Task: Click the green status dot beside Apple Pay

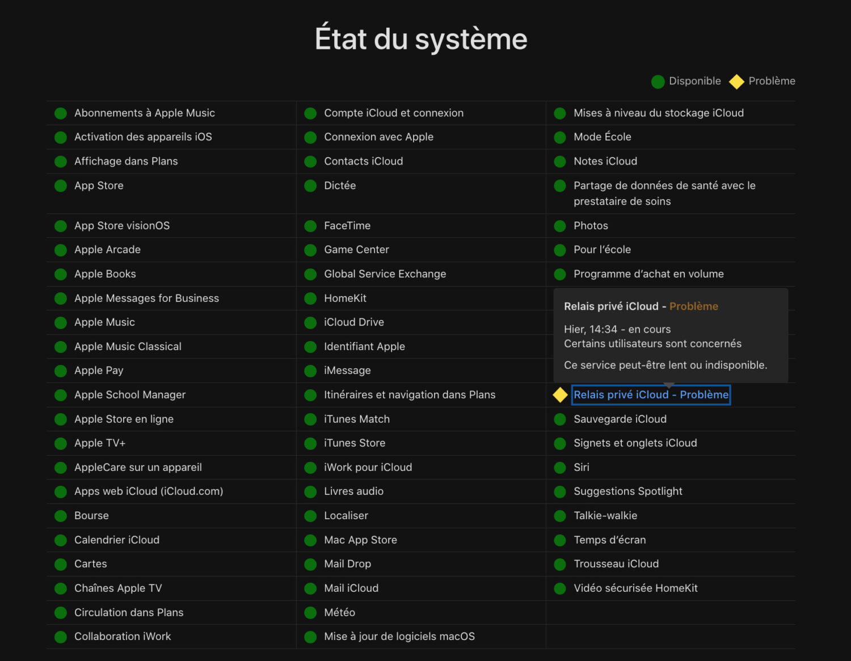Action: click(x=61, y=371)
